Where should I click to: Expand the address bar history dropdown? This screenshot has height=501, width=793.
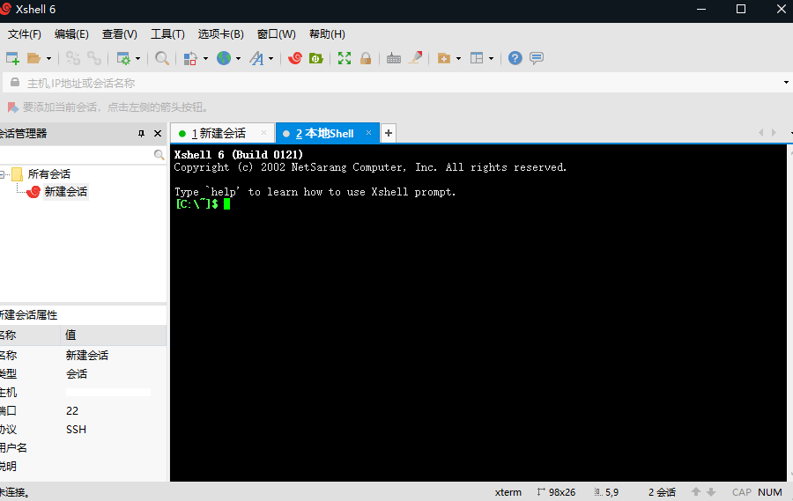786,83
